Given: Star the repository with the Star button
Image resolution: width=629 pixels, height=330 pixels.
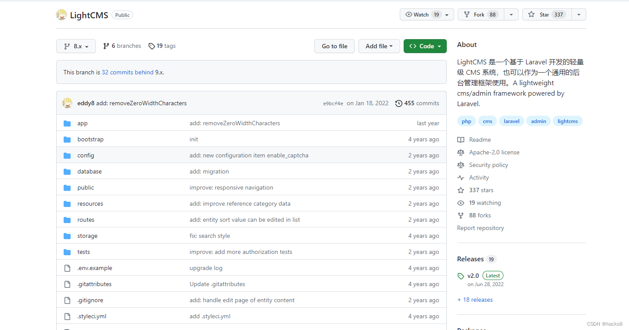Looking at the screenshot, I should [x=547, y=14].
